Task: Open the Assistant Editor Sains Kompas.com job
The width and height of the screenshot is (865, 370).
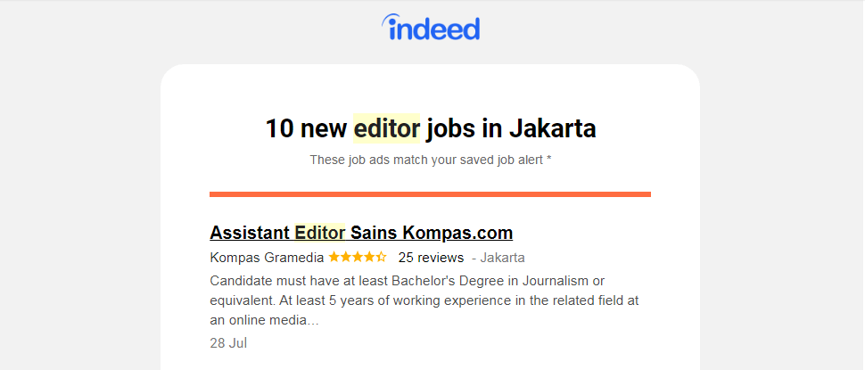Action: click(x=360, y=233)
